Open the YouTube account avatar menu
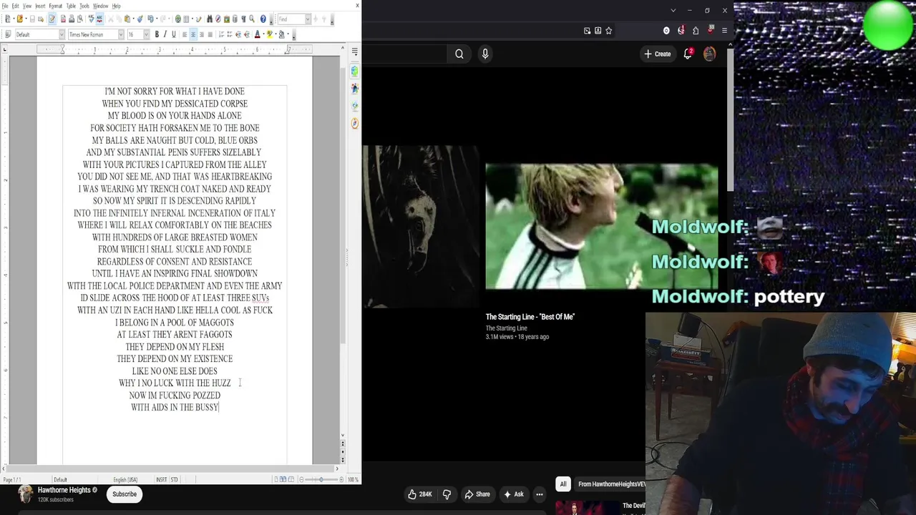 click(x=709, y=54)
